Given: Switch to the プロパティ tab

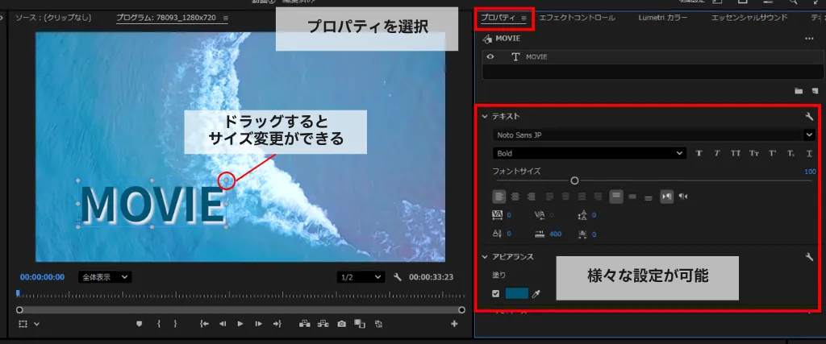Looking at the screenshot, I should pyautogui.click(x=498, y=18).
